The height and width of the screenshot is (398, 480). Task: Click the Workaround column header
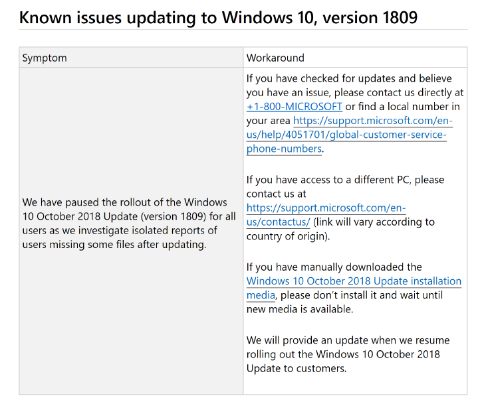275,58
